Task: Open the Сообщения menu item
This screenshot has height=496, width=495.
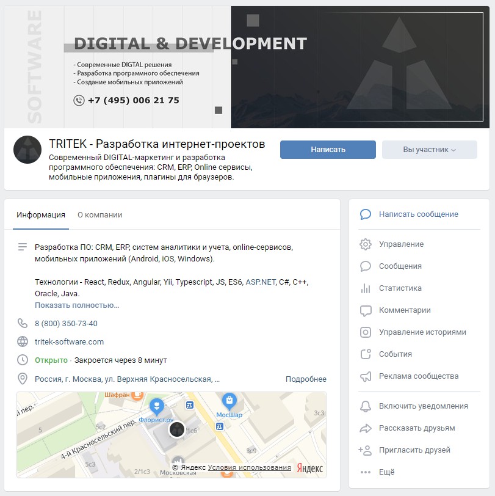Action: click(x=400, y=266)
